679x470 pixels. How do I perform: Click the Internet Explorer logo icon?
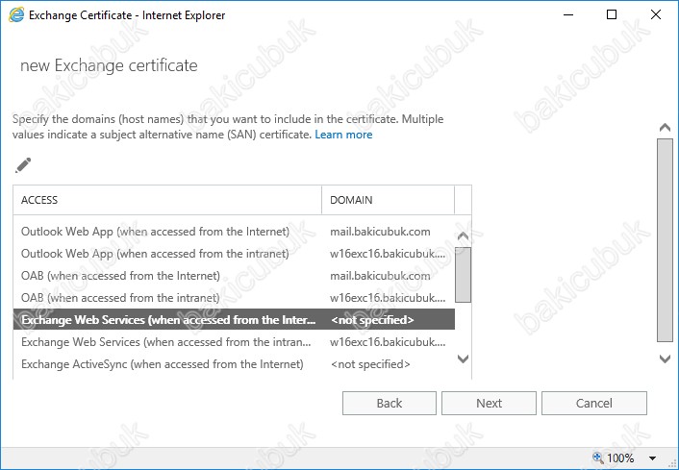16,15
